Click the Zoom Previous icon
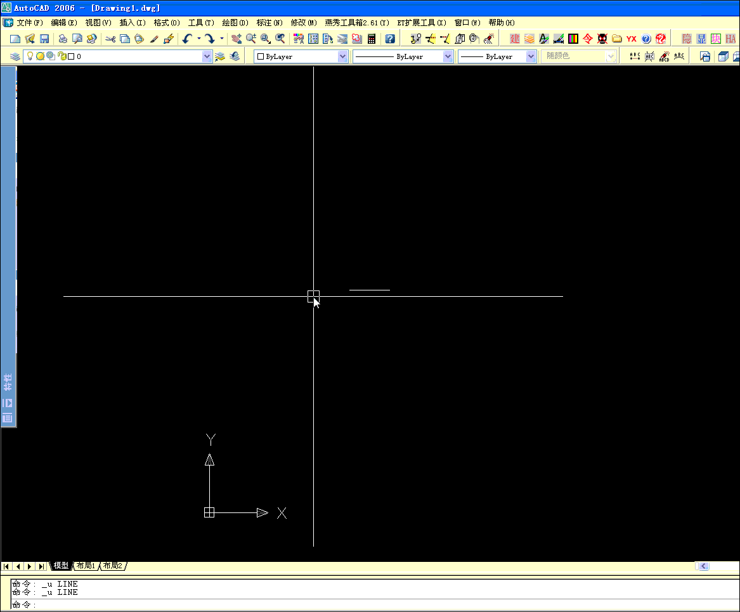740x612 pixels. [280, 39]
